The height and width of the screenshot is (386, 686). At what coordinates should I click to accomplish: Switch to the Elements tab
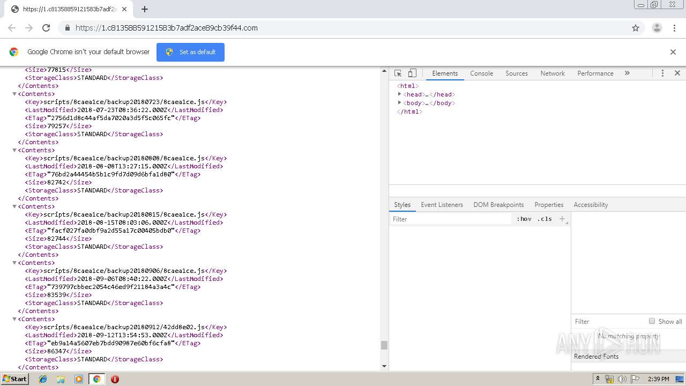coord(445,73)
